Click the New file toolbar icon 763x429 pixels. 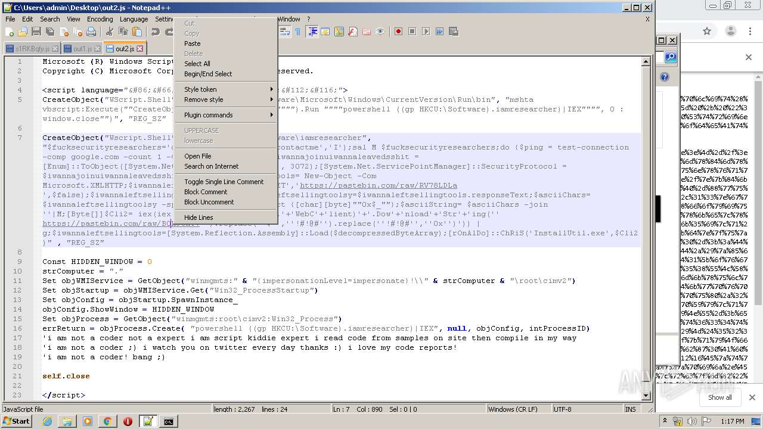click(x=10, y=32)
